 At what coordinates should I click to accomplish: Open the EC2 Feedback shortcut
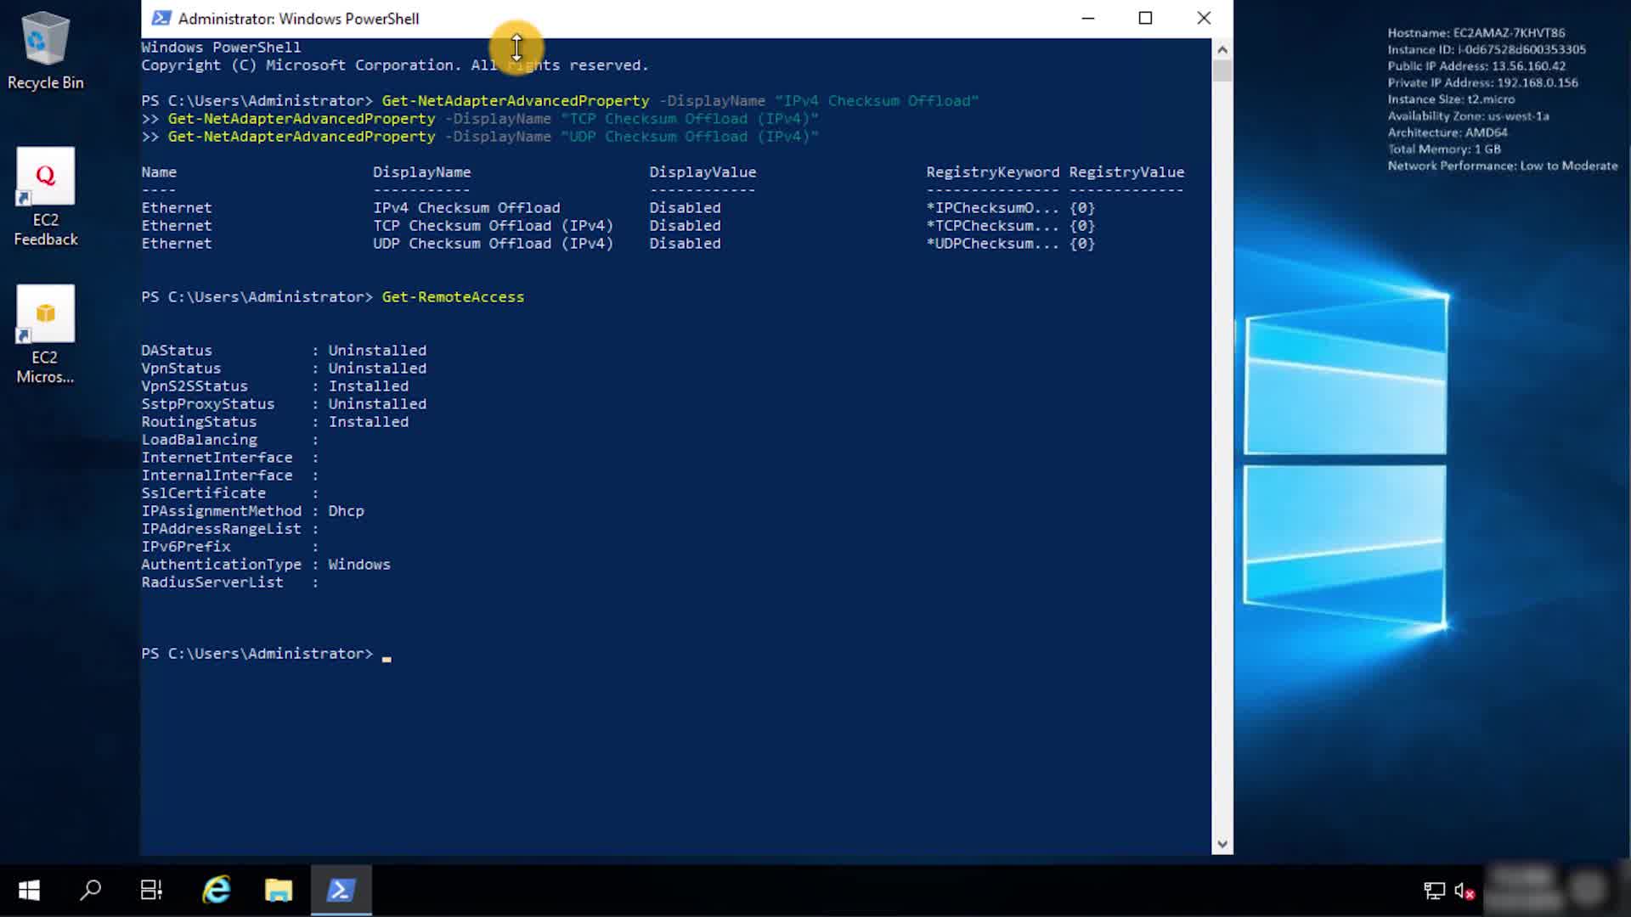(x=45, y=195)
